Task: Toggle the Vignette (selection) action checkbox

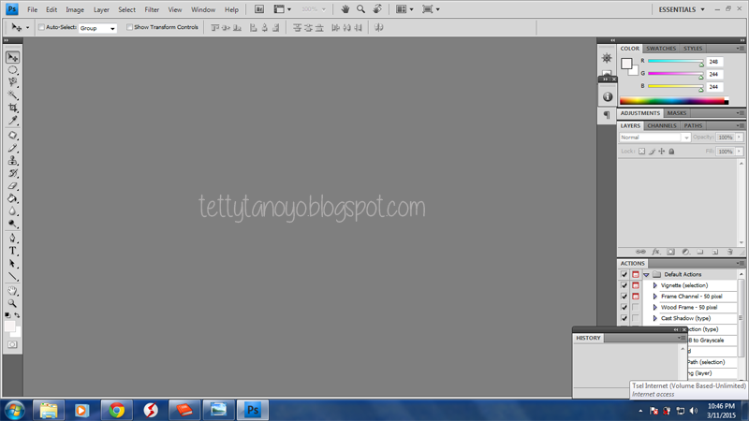Action: (624, 285)
